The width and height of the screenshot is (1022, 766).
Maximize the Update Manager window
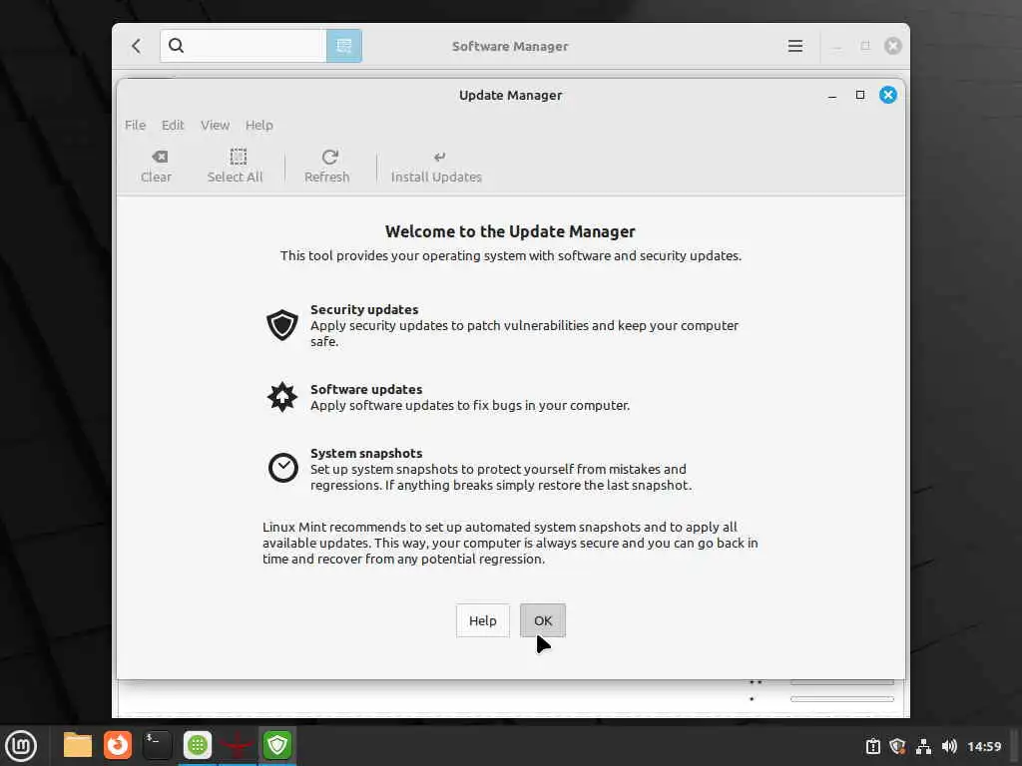coord(860,95)
